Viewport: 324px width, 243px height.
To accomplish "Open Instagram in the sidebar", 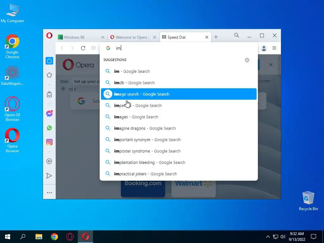I will [x=49, y=142].
